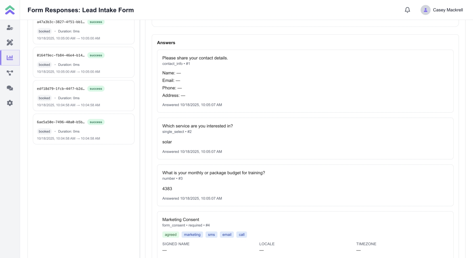Open the workflow diagram sidebar icon

(x=10, y=73)
